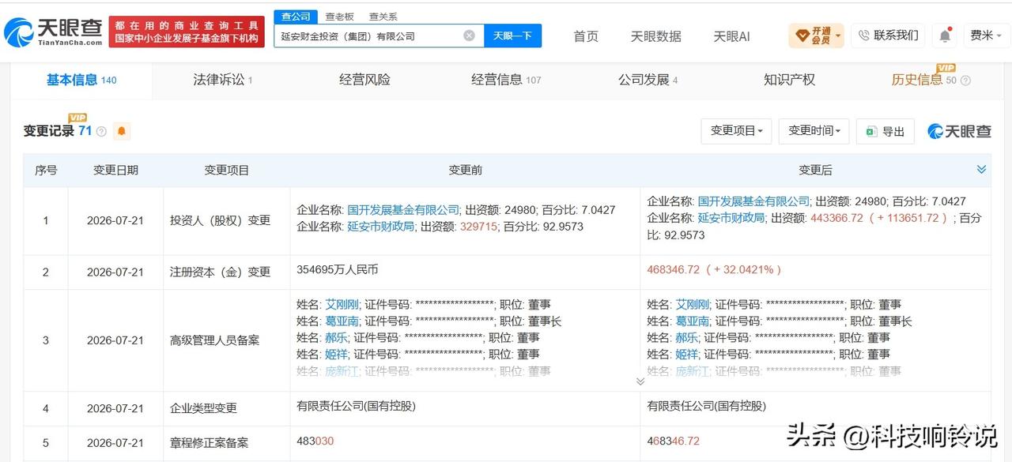
Task: Click the 注册资本（金）变更 cell
Action: tap(227, 272)
